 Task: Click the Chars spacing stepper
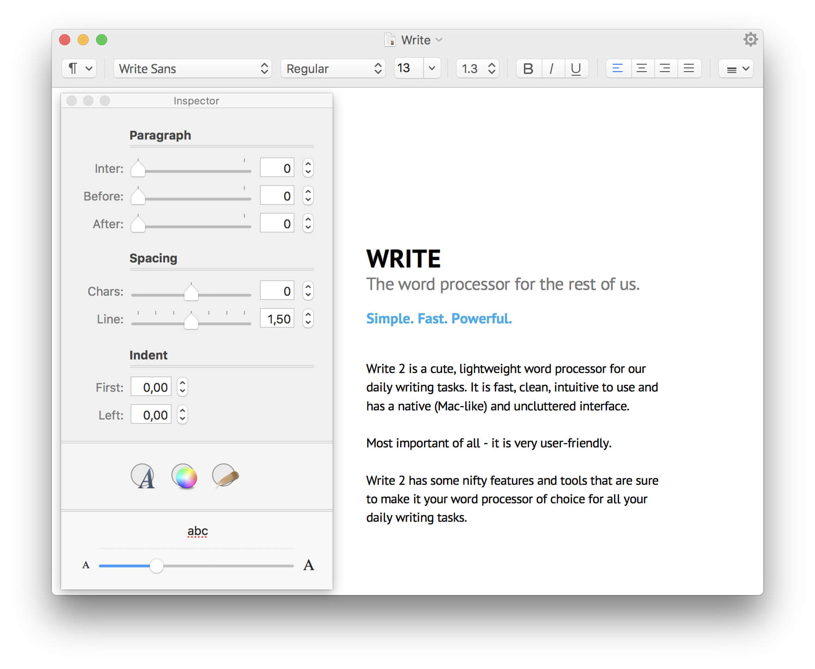point(308,291)
